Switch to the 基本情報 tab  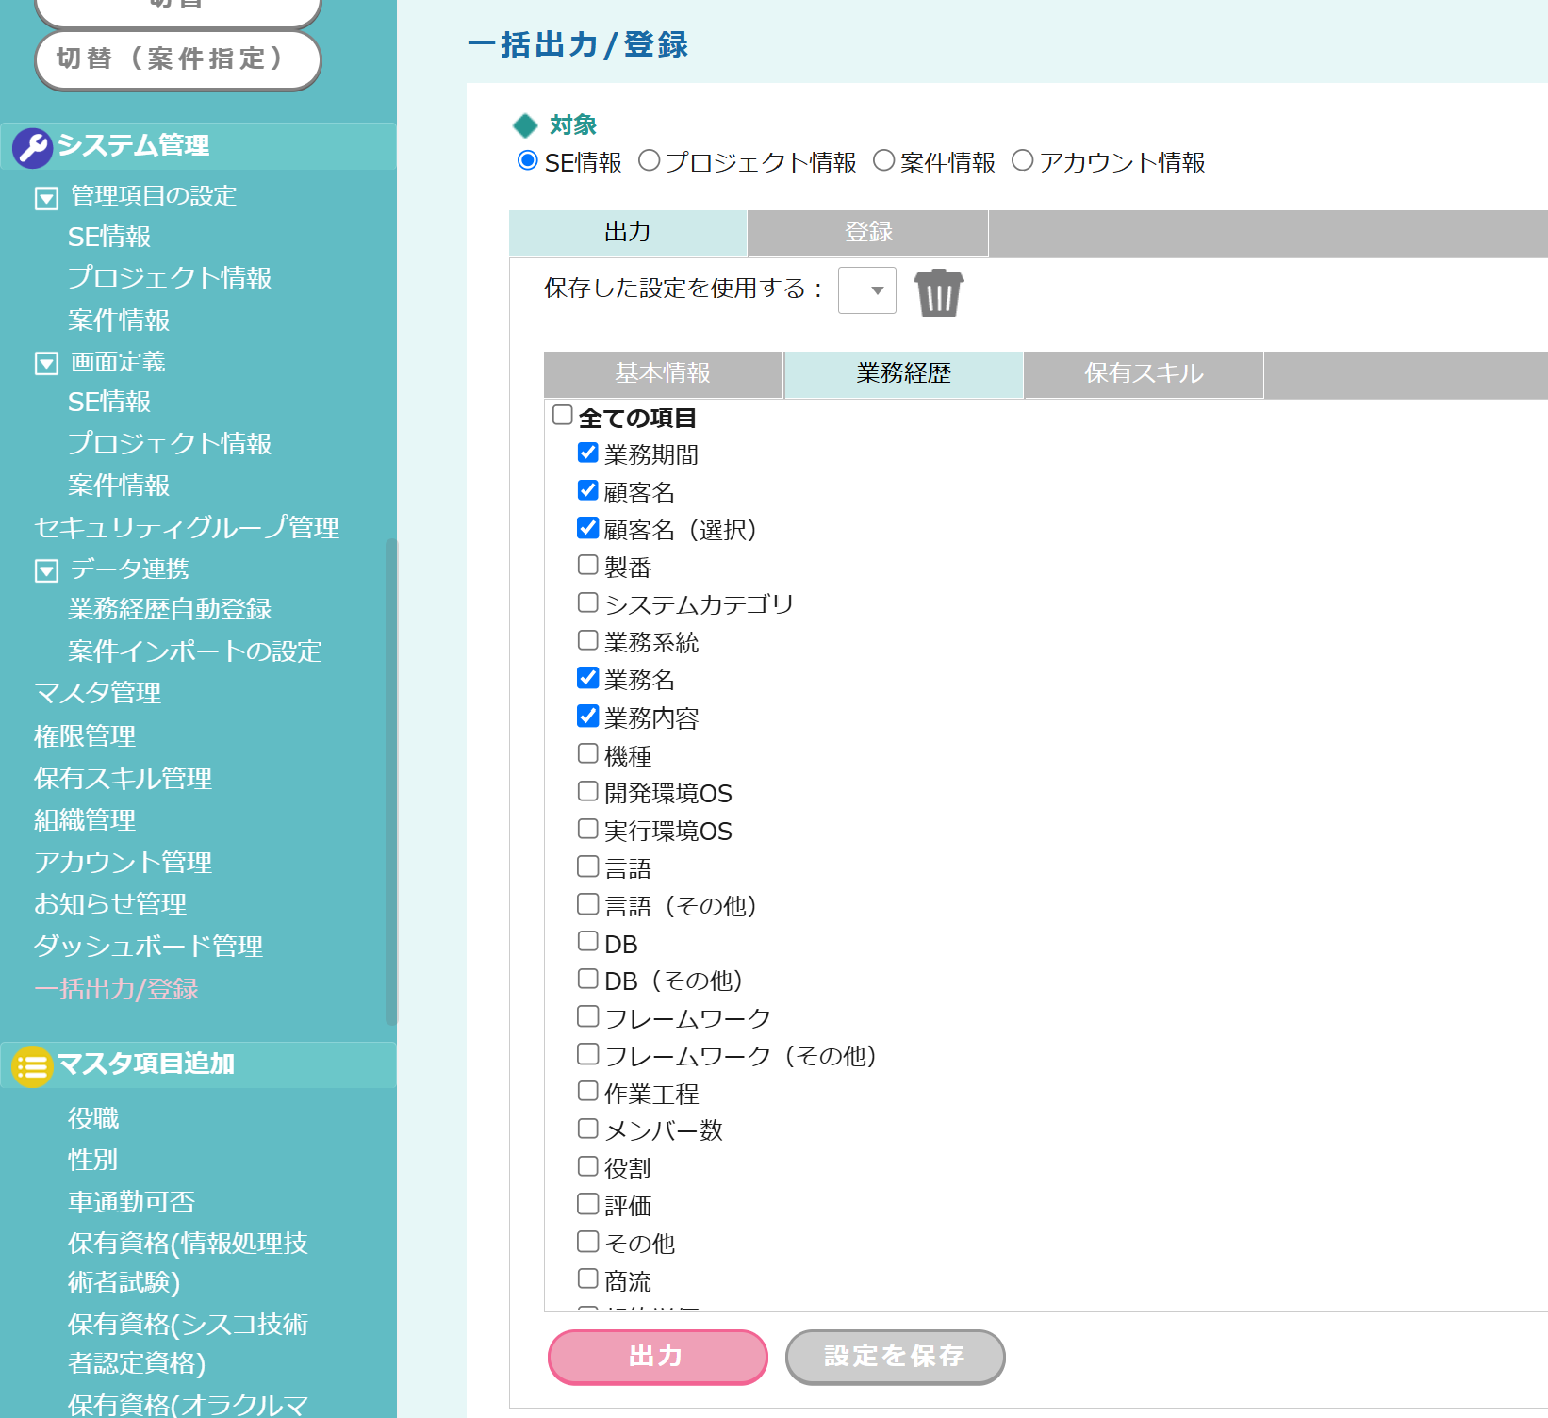pyautogui.click(x=663, y=374)
